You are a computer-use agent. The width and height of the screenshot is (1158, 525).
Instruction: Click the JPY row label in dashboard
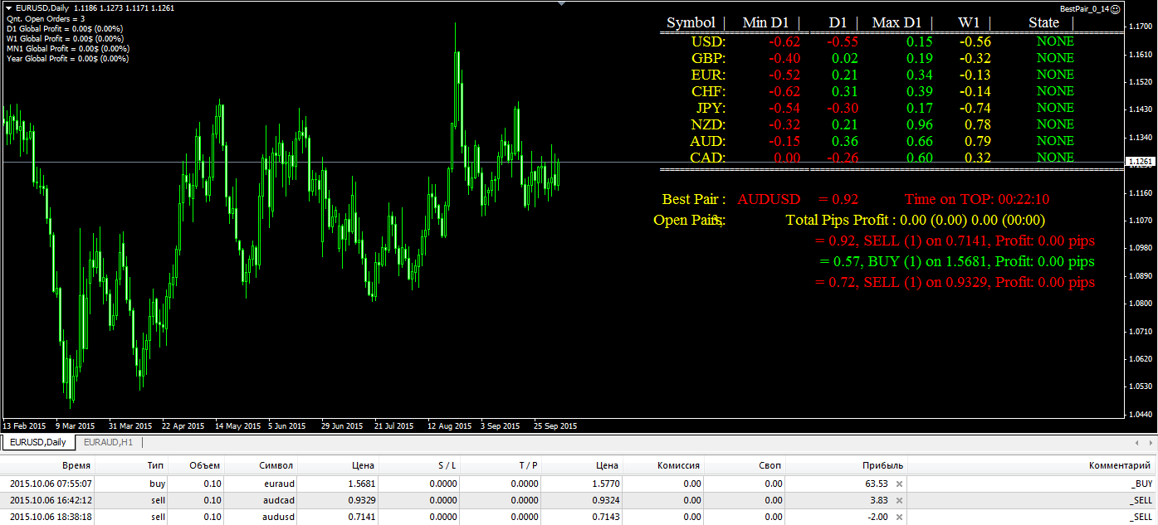[x=711, y=108]
